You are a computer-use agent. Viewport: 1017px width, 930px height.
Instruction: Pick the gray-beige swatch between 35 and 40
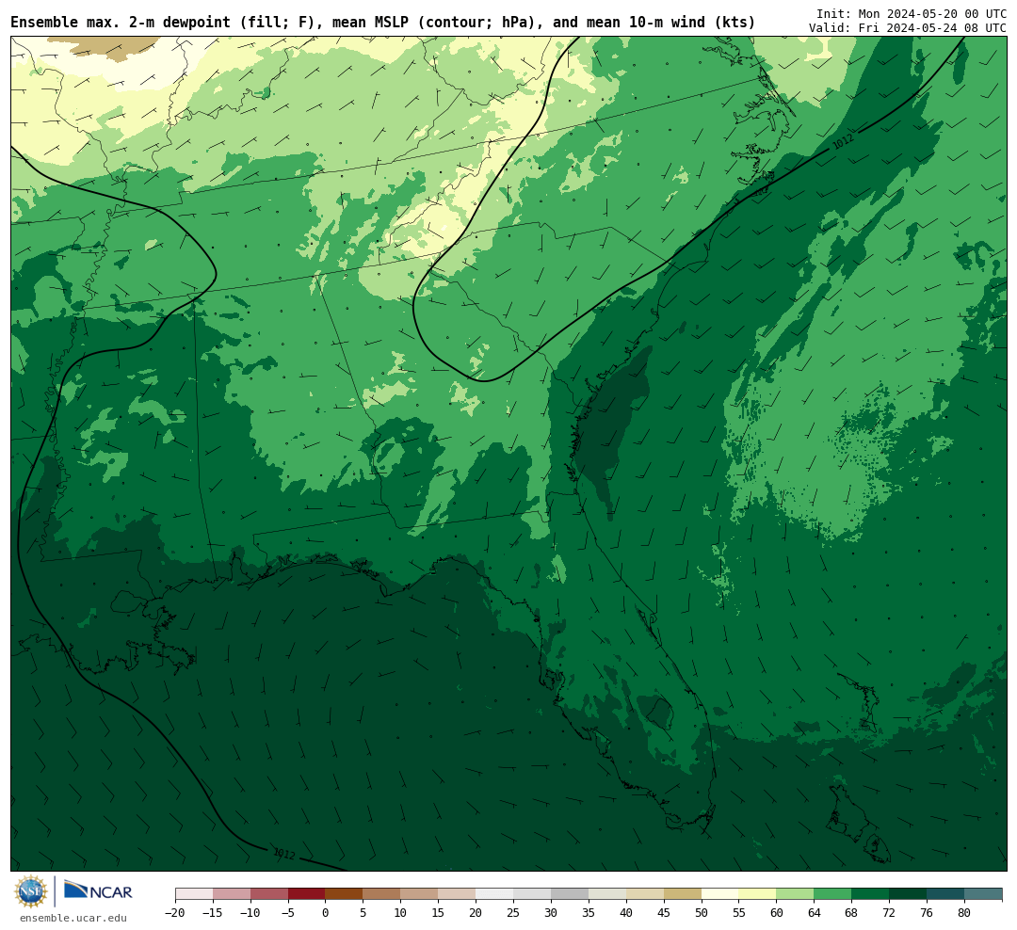coord(607,894)
